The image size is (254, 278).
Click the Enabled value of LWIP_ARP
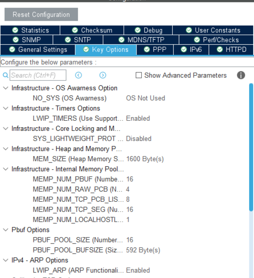[x=138, y=270]
